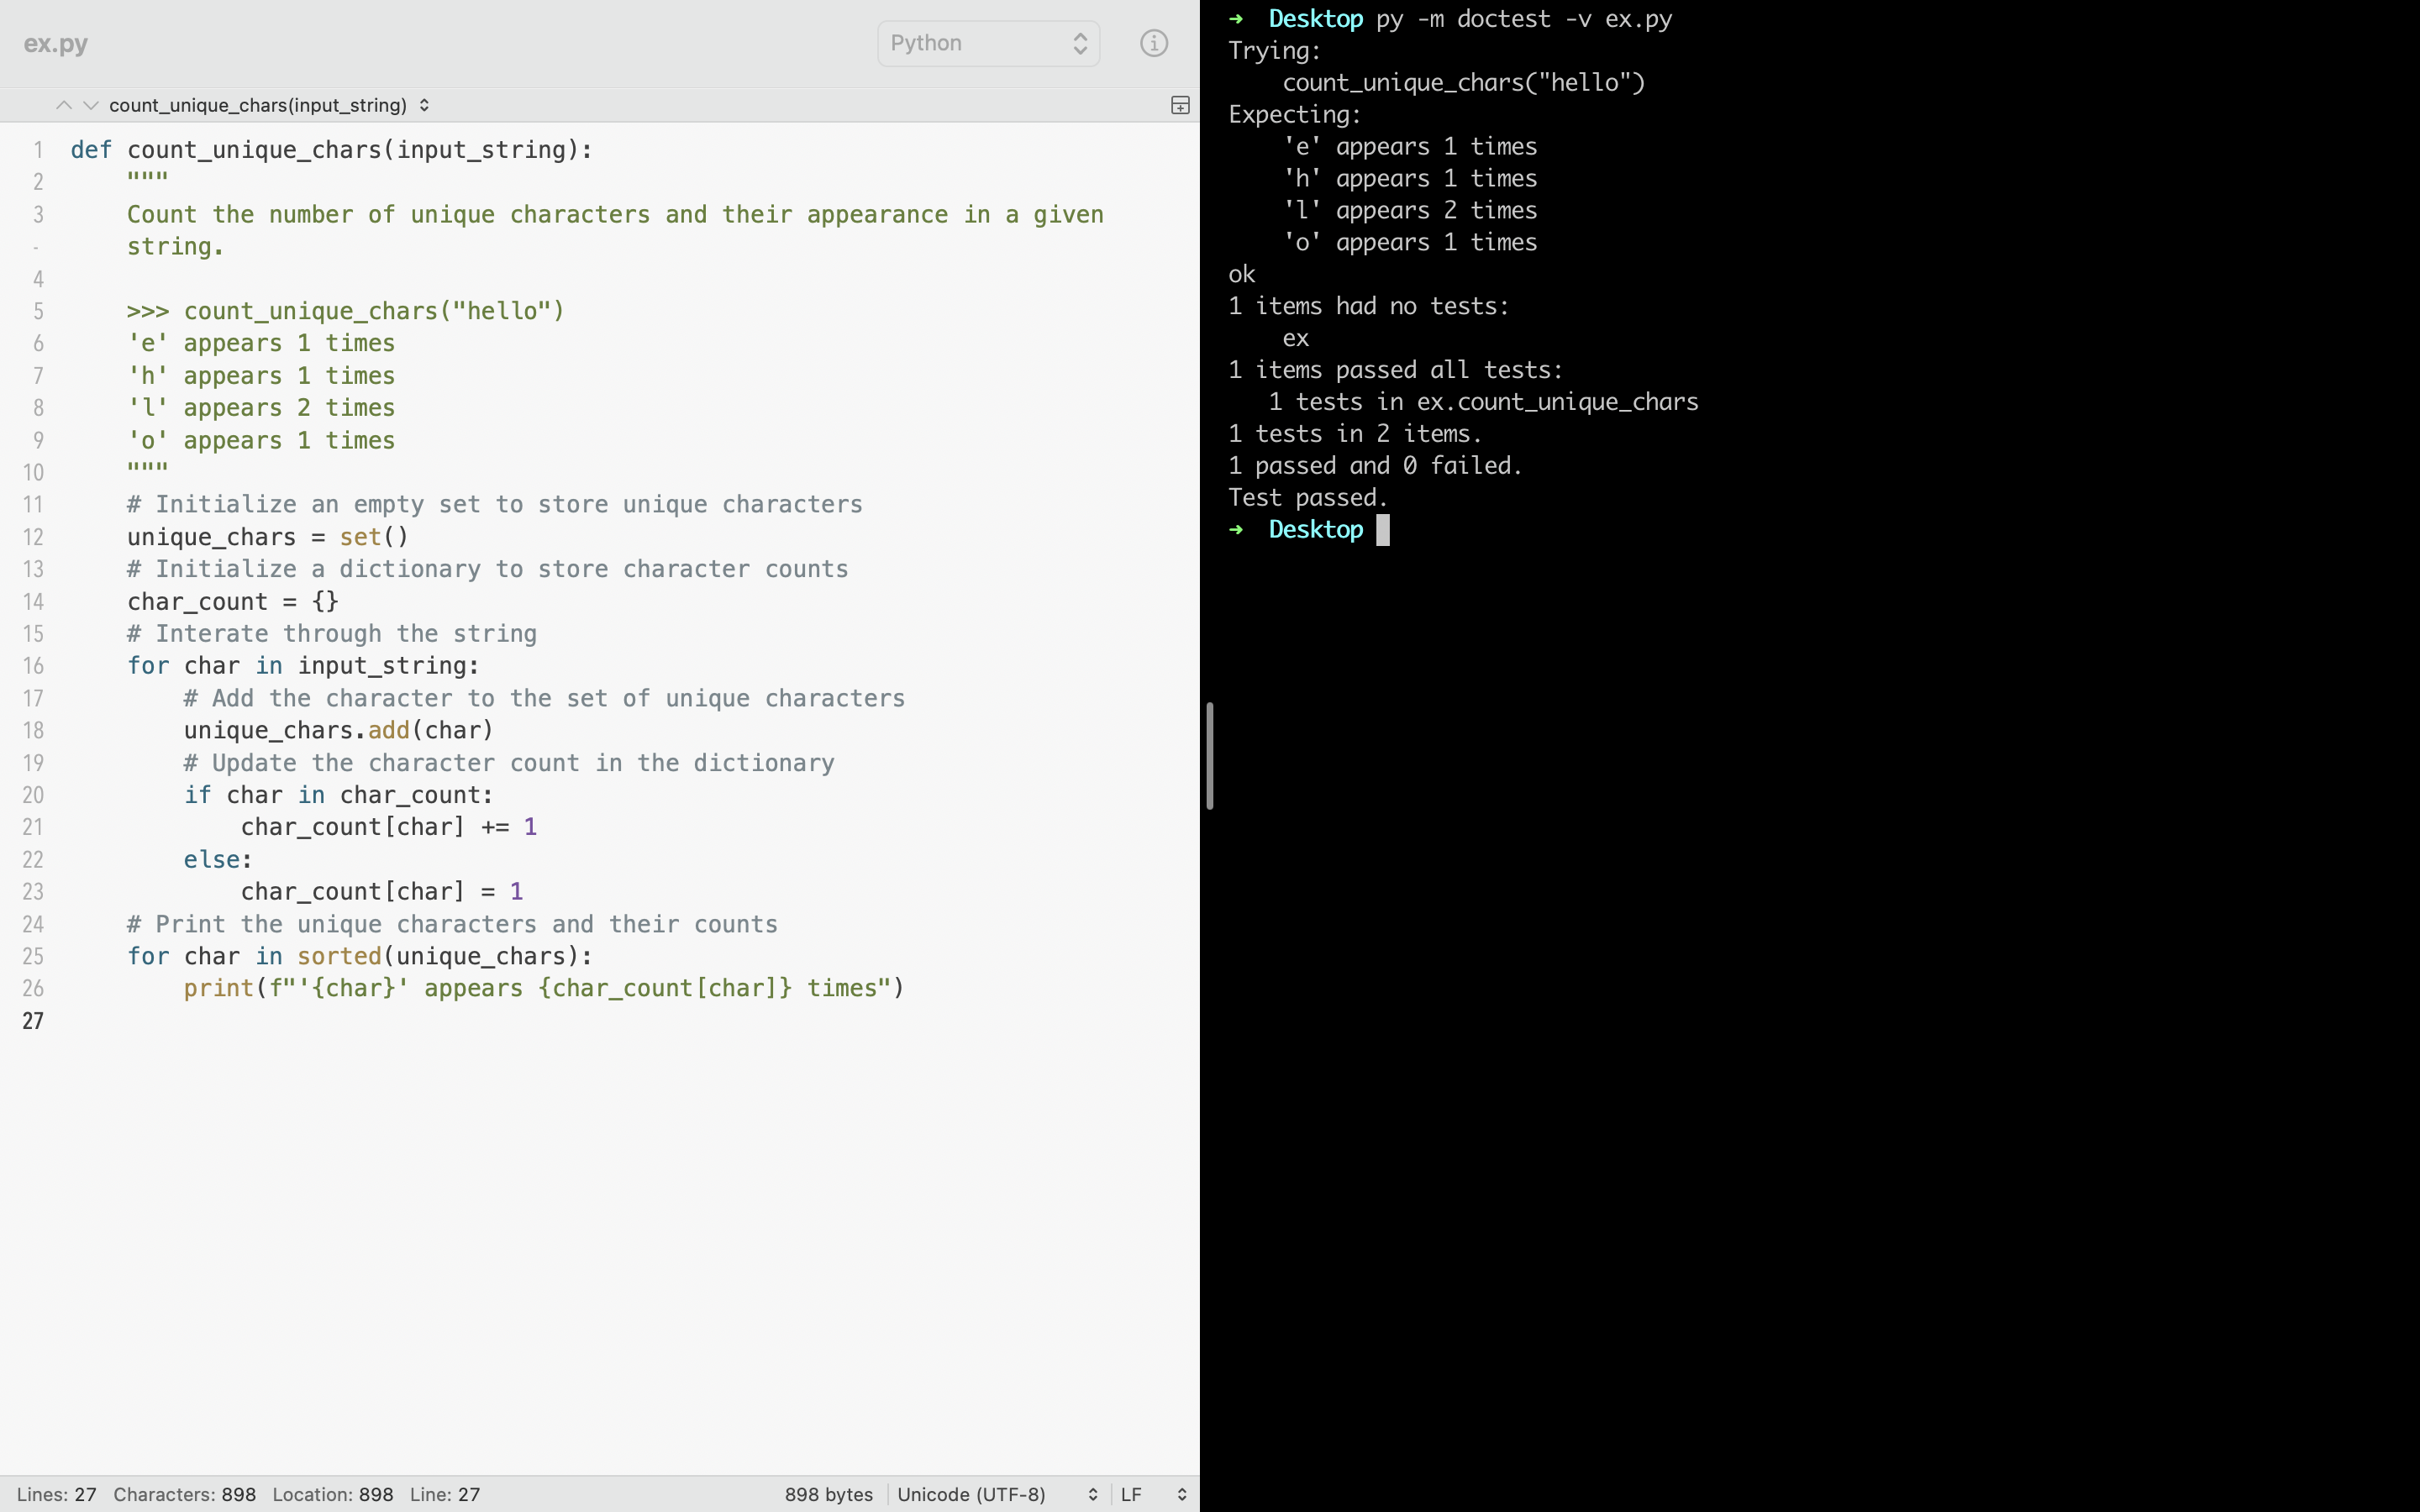2420x1512 pixels.
Task: Click '1 passed and 0 failed.' terminal line
Action: click(1375, 466)
